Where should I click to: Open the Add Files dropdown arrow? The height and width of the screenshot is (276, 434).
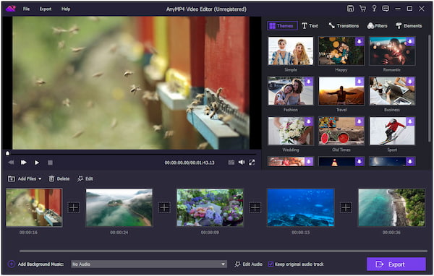[x=40, y=179]
